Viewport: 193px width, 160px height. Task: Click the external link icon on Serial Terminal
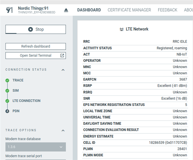click(x=62, y=56)
